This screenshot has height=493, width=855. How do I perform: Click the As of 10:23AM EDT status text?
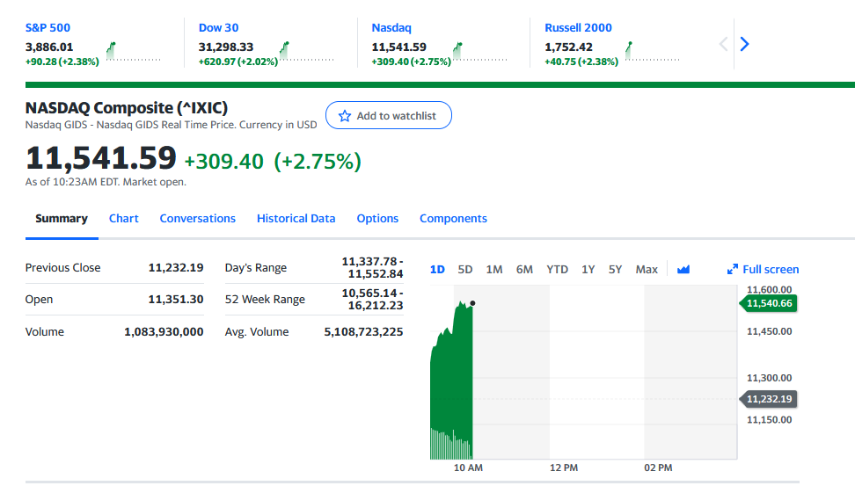click(106, 182)
